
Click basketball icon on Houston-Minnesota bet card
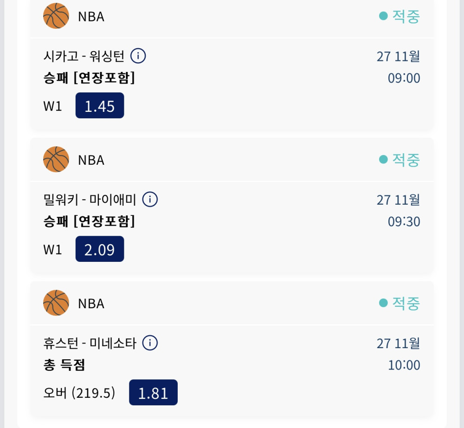56,303
